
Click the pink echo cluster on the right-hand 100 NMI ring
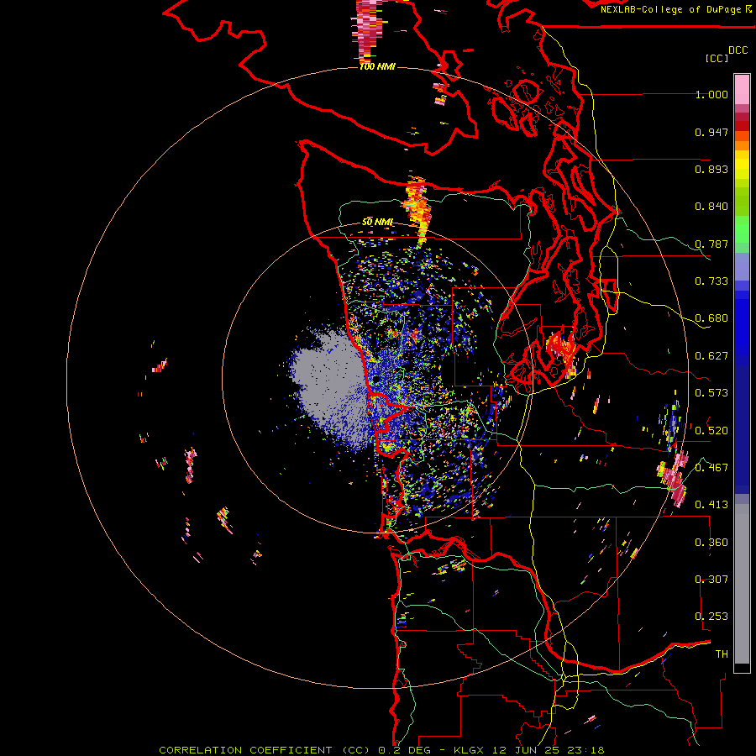click(673, 477)
